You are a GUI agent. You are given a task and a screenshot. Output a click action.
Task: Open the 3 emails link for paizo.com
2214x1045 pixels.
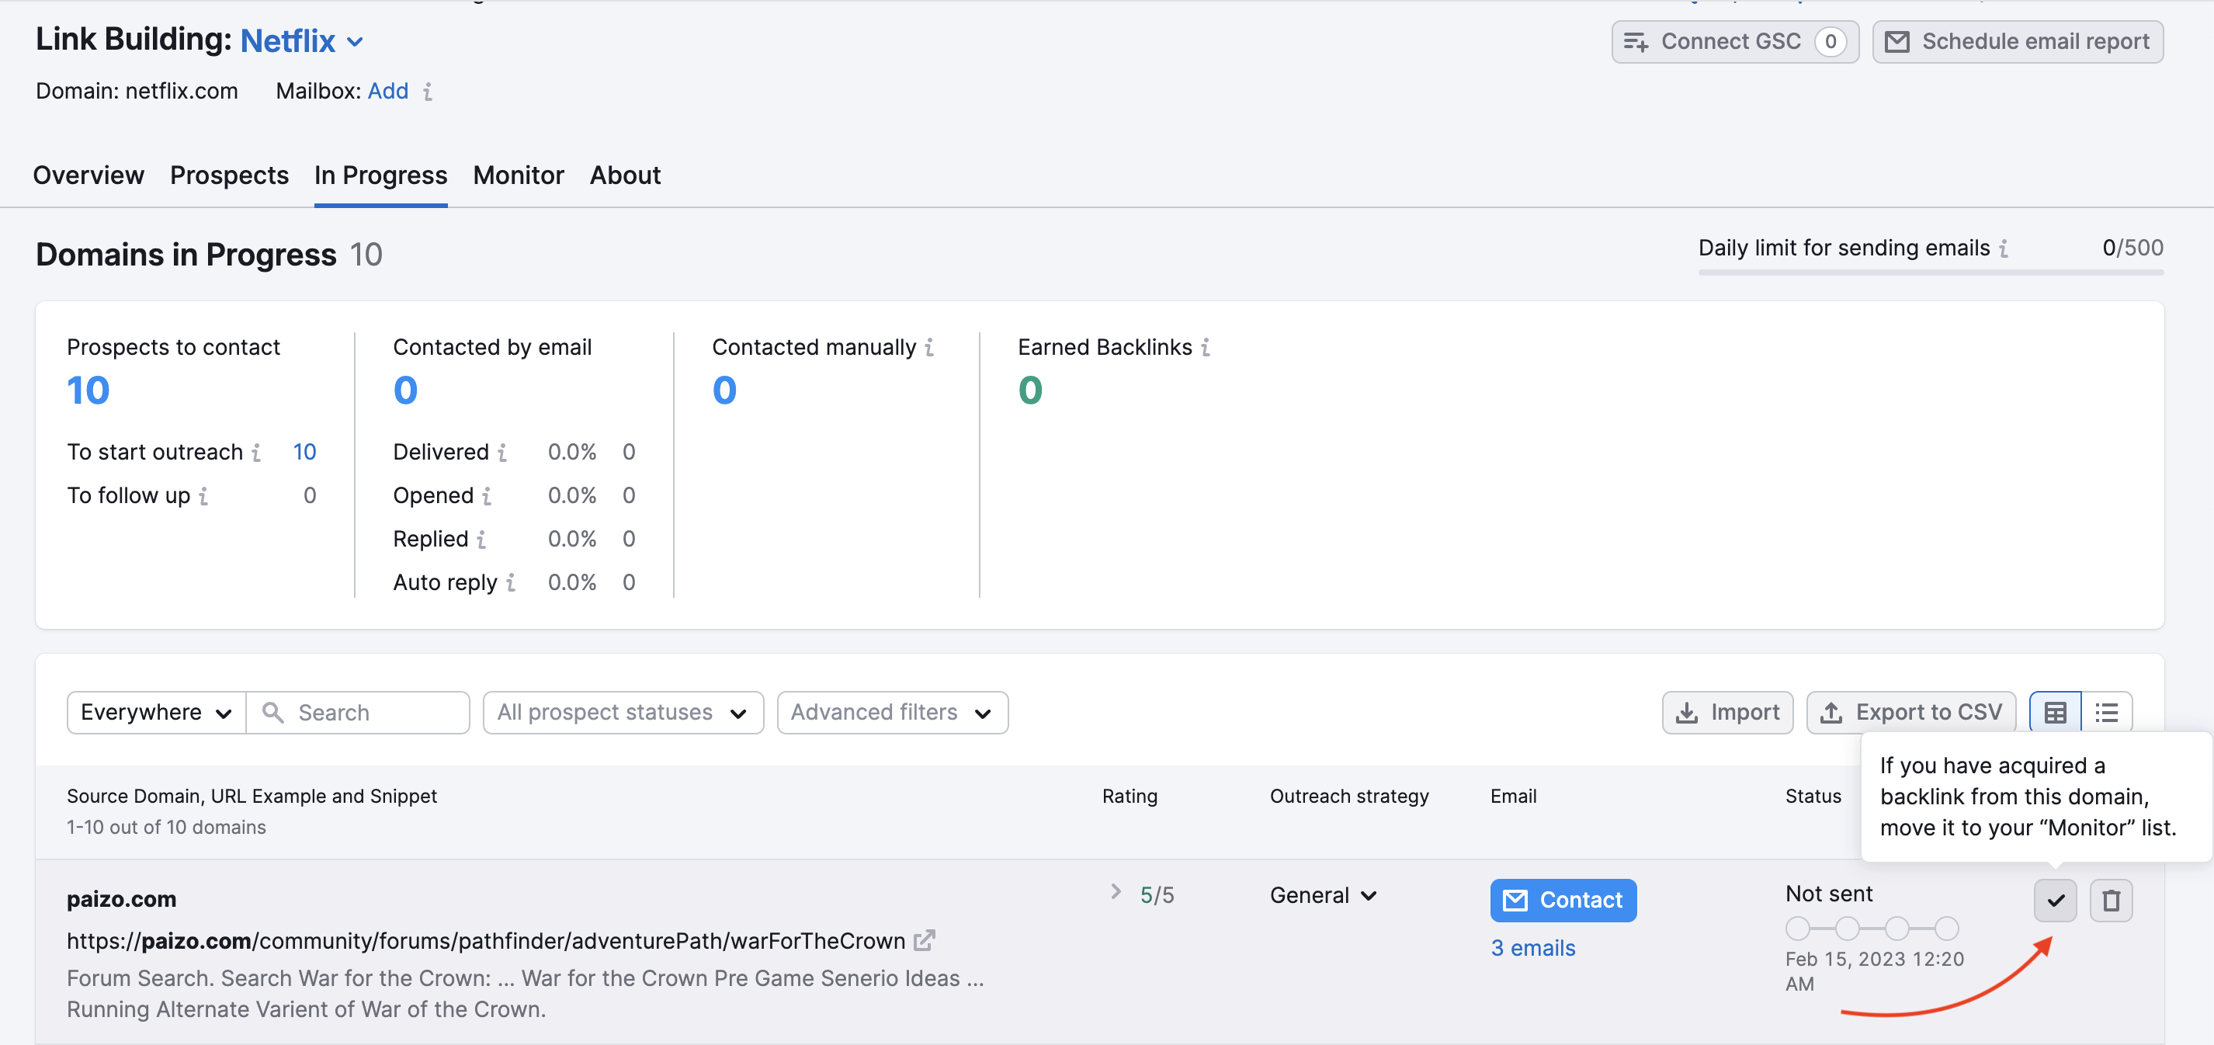tap(1533, 947)
